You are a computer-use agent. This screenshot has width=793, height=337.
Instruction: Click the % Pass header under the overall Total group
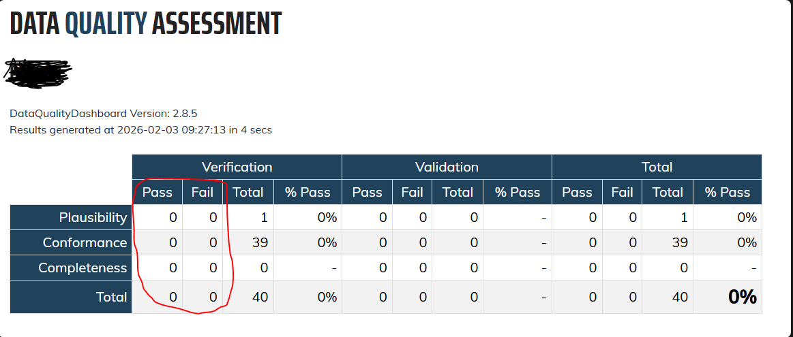coord(727,192)
